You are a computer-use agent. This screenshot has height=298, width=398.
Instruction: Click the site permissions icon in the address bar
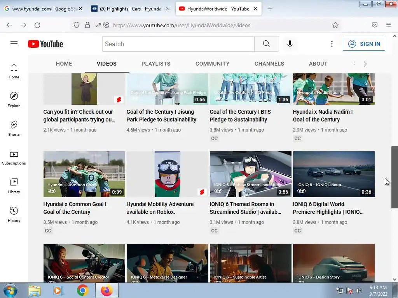[98, 25]
